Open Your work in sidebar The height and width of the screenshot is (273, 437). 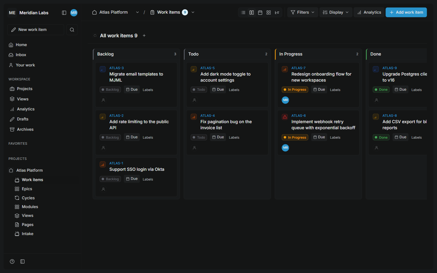[x=25, y=65]
